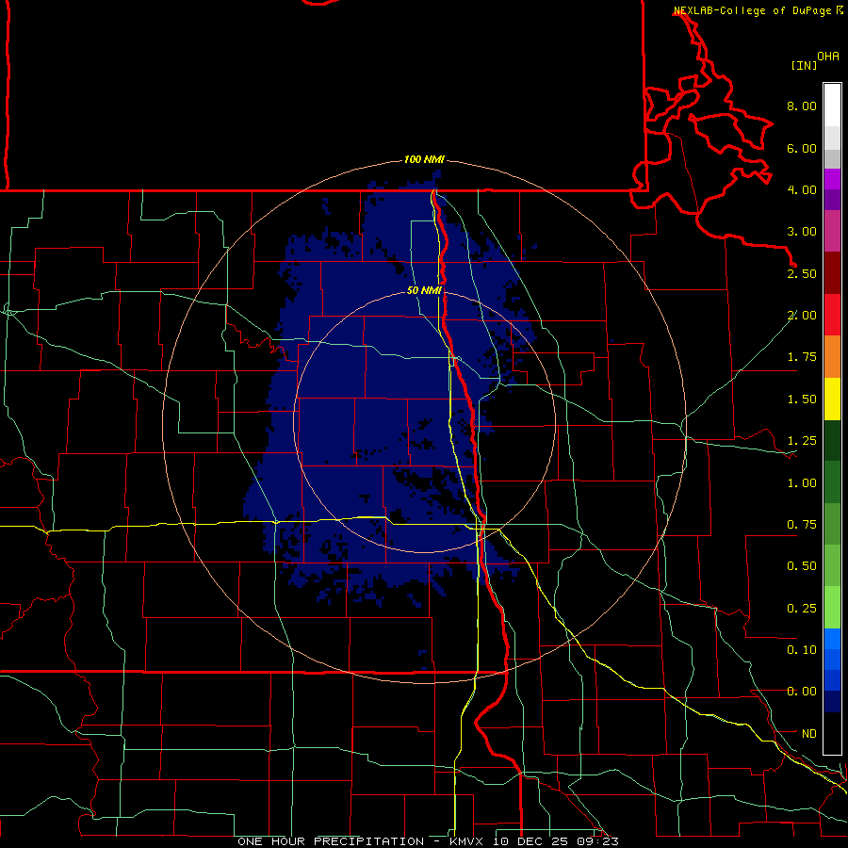Screen dimensions: 848x848
Task: Click the 0.75 legend value
Action: click(802, 525)
